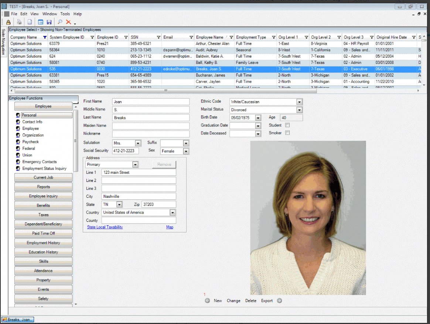The width and height of the screenshot is (430, 324).
Task: Open filter for Org Level 3 column
Action: tap(372, 37)
